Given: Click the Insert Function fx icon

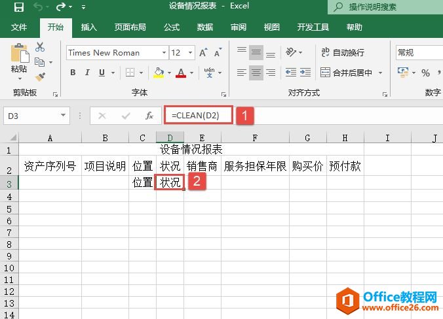Looking at the screenshot, I should pyautogui.click(x=149, y=116).
